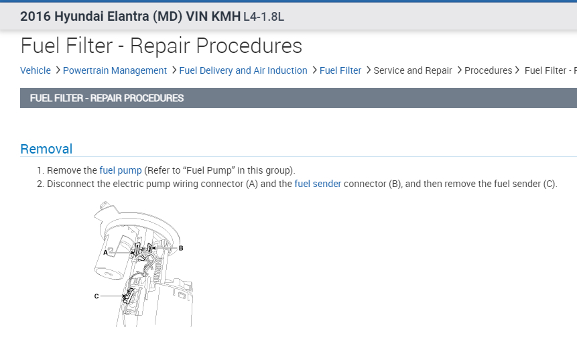Click label C in the diagram
The height and width of the screenshot is (356, 577).
97,296
